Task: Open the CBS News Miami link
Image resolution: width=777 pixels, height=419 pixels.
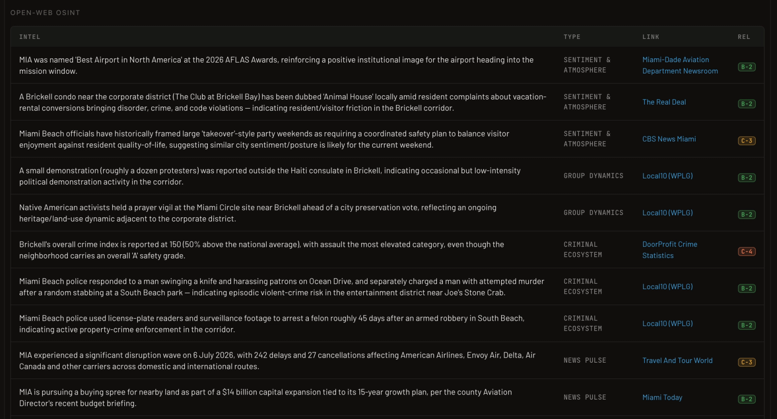Action: coord(669,139)
